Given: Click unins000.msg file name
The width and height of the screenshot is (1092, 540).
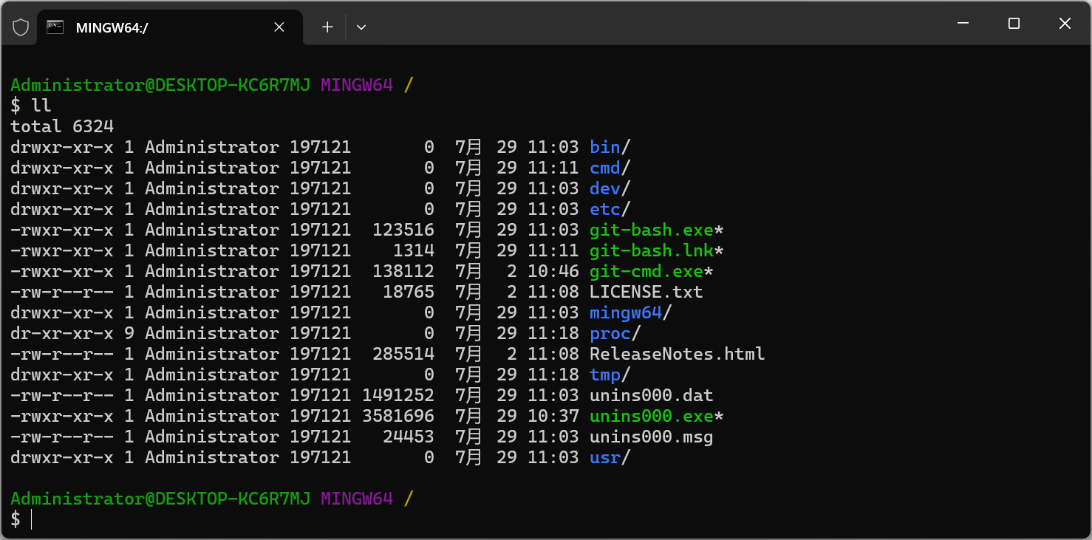Looking at the screenshot, I should click(651, 437).
